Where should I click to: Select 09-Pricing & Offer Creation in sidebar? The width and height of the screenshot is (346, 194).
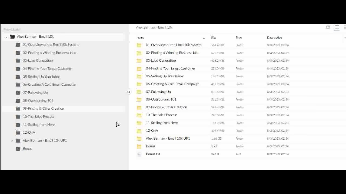(x=44, y=109)
